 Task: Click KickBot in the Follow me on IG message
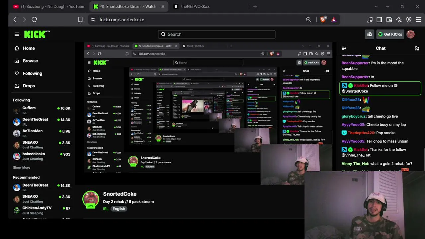coord(361,86)
